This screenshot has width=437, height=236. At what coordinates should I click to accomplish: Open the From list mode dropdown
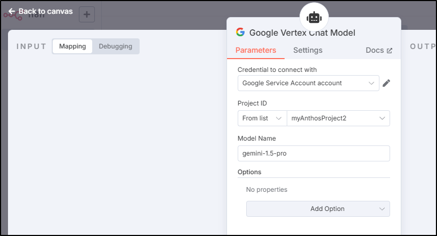coord(262,118)
